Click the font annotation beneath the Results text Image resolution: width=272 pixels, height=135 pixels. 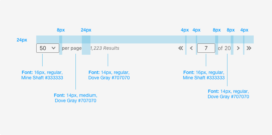click(x=109, y=75)
